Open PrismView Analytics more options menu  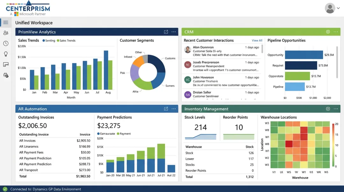click(x=174, y=32)
